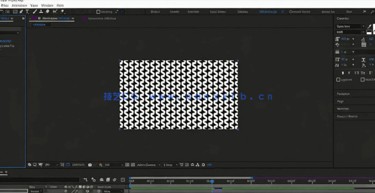Toggle All Caps in Character panel

coord(356,73)
